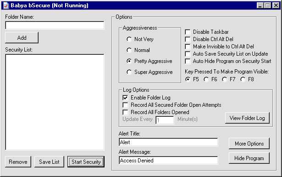
Task: Open More Options
Action: [249, 144]
